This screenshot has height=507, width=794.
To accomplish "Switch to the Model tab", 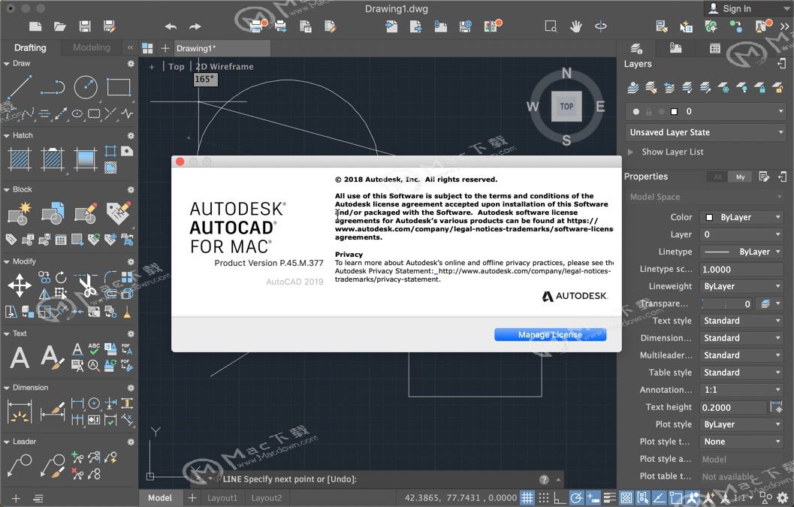I will click(160, 498).
